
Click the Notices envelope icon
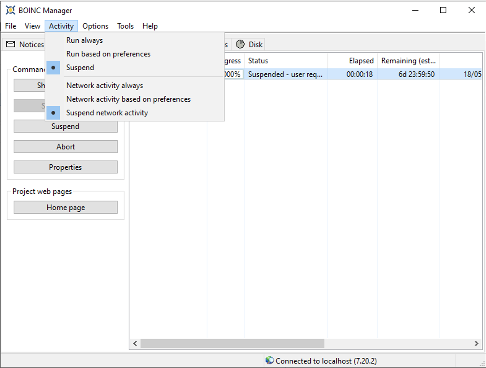point(11,44)
